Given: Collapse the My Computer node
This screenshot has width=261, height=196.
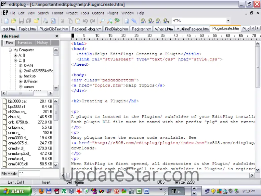Looking at the screenshot, I should (10, 50).
